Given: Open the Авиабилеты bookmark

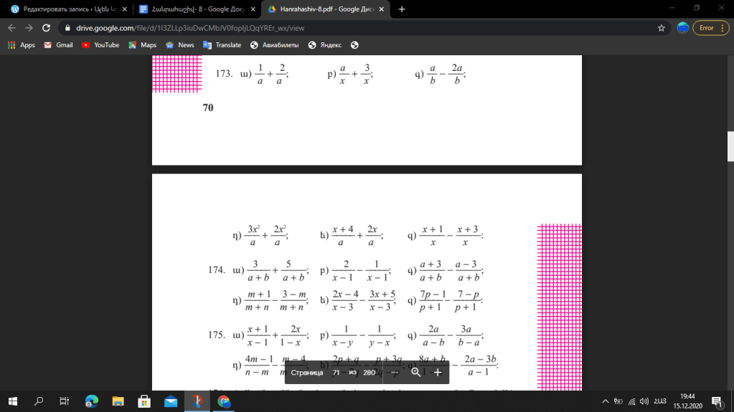Looking at the screenshot, I should 274,45.
